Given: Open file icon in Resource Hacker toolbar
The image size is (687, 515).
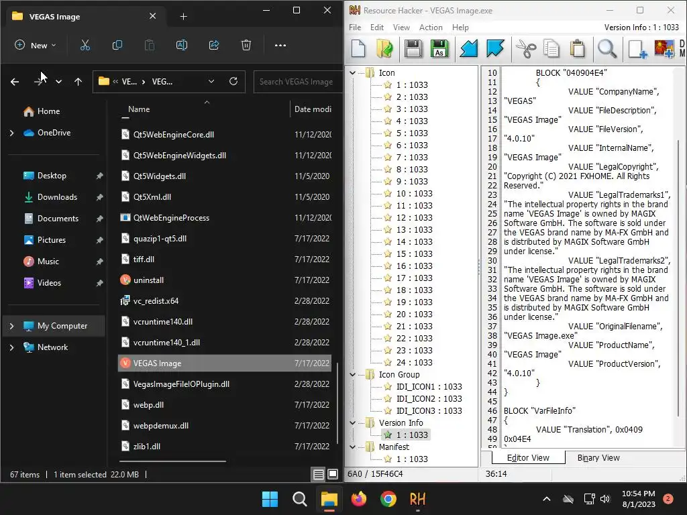Looking at the screenshot, I should click(x=384, y=48).
